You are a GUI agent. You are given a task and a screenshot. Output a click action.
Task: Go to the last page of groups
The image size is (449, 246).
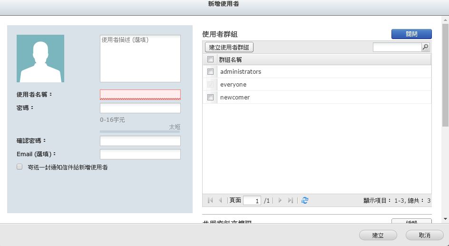point(290,200)
